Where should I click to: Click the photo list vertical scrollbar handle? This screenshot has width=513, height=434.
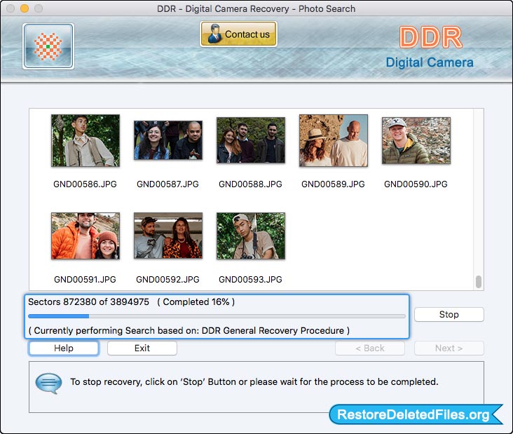point(479,282)
